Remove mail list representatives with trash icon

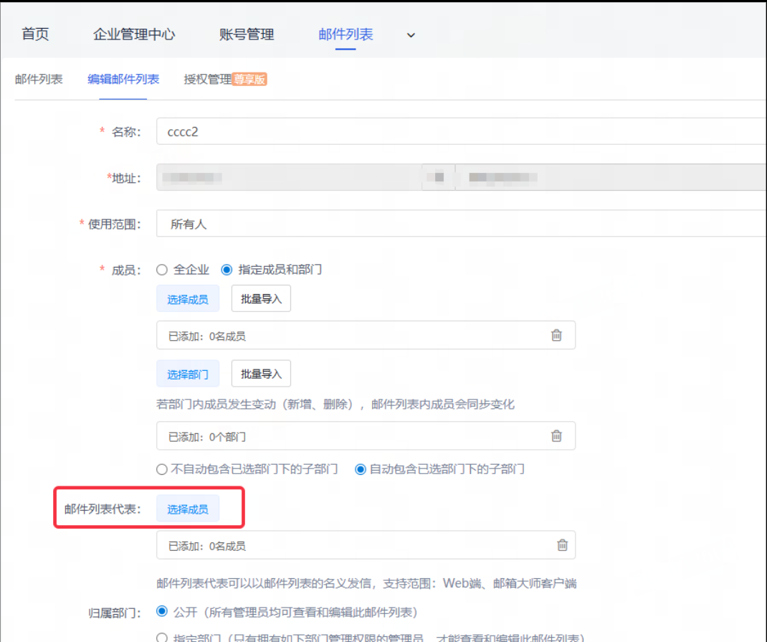[x=557, y=544]
